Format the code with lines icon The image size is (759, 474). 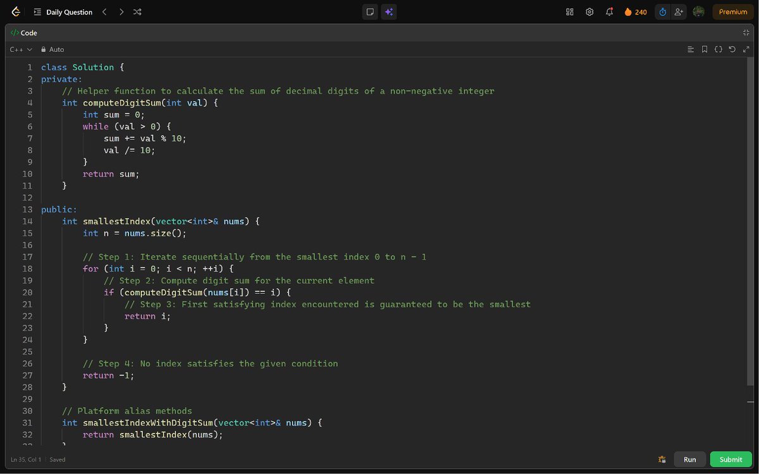pyautogui.click(x=691, y=49)
